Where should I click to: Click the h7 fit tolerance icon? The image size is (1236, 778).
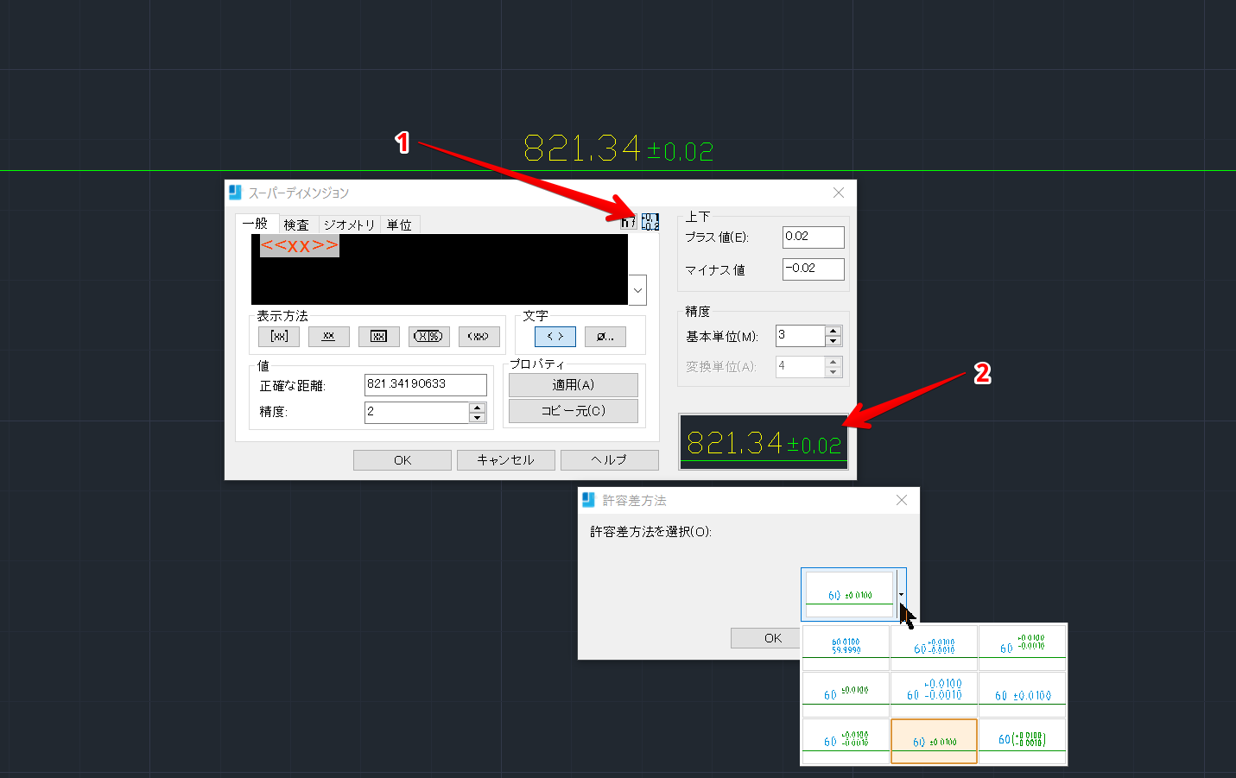point(629,222)
